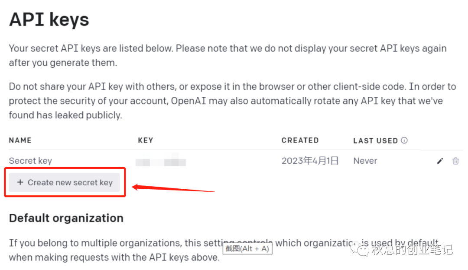Click the 2023年4月1日 created date

coord(310,161)
